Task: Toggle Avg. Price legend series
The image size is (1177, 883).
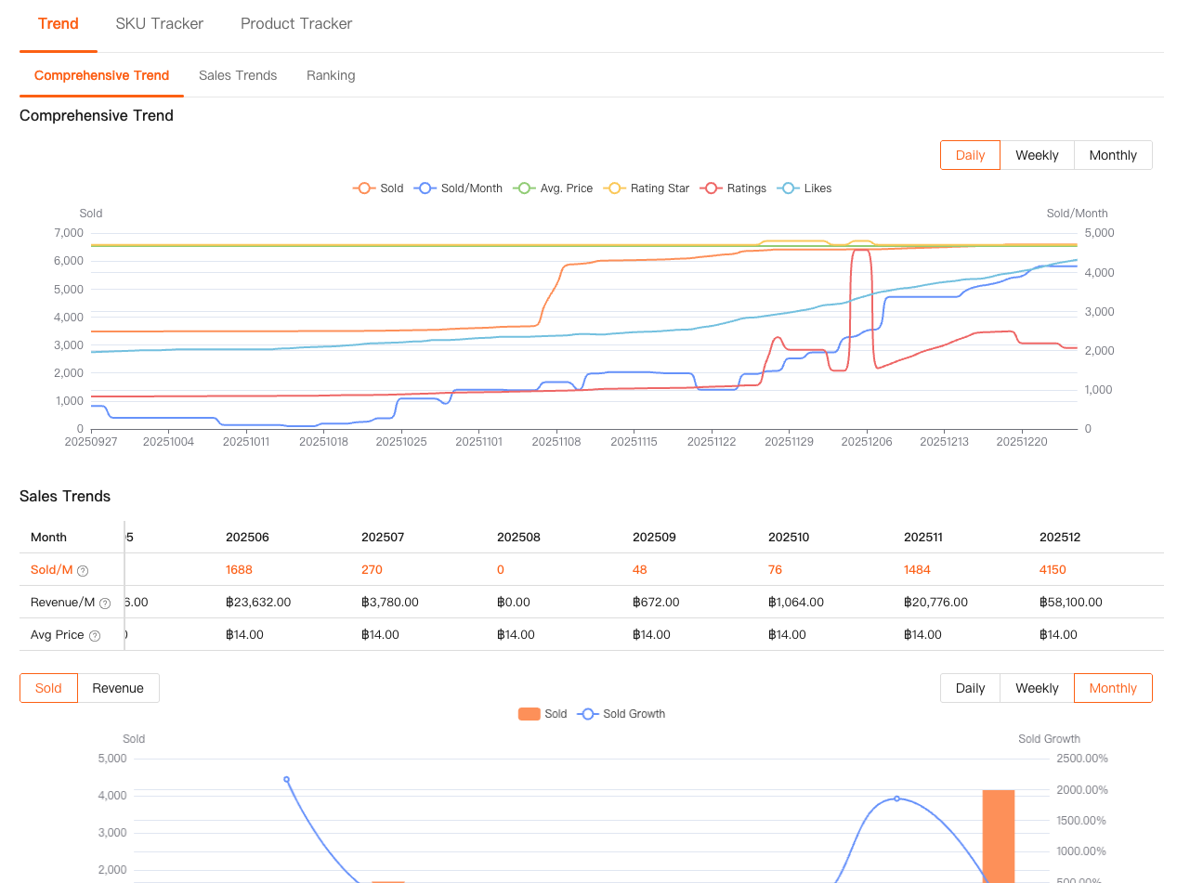Action: 524,188
